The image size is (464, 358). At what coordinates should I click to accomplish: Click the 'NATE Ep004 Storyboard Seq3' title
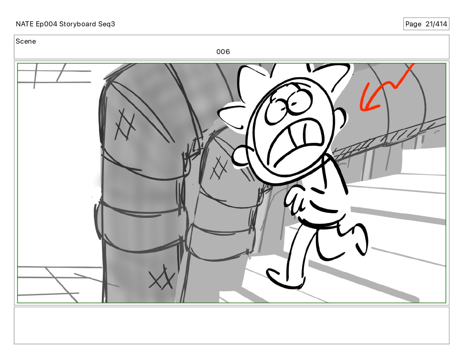point(65,24)
